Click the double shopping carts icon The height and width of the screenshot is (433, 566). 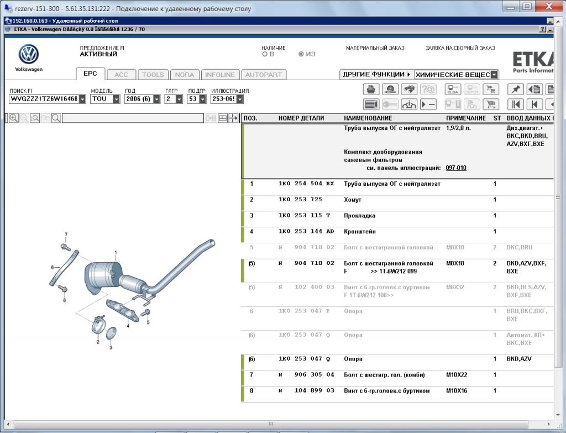[491, 89]
